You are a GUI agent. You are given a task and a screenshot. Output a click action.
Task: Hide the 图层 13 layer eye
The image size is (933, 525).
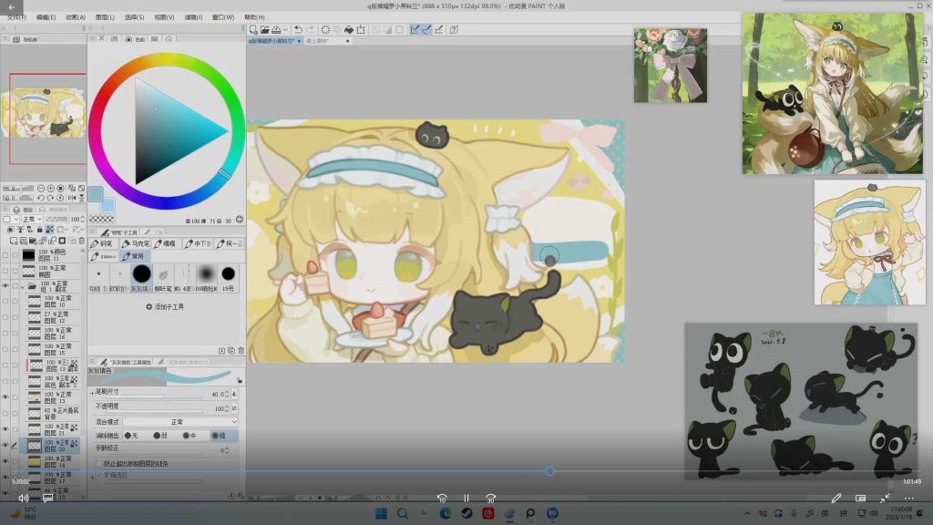[x=5, y=397]
